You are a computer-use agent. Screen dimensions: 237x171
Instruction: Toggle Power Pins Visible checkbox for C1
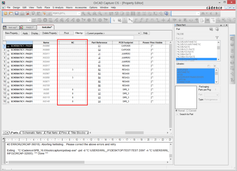152,46
